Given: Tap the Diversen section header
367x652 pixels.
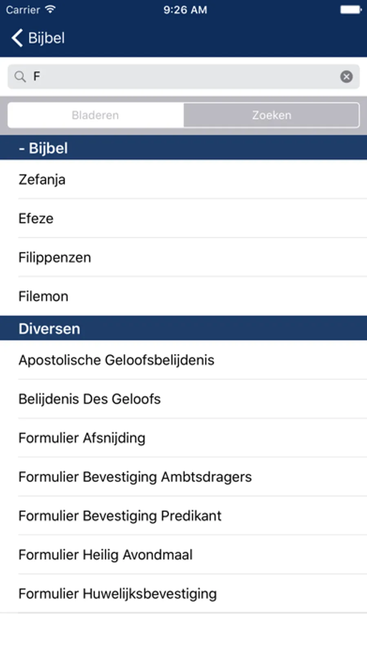Looking at the screenshot, I should point(183,328).
